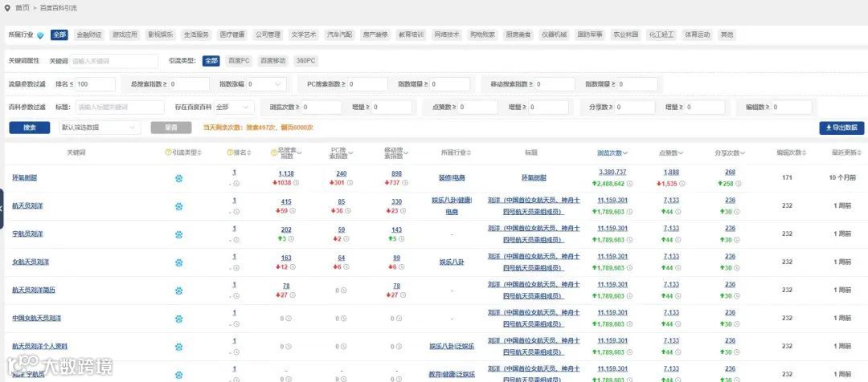This screenshot has width=868, height=382.
Task: Select the 游戏应用 industry filter tag
Action: click(125, 35)
